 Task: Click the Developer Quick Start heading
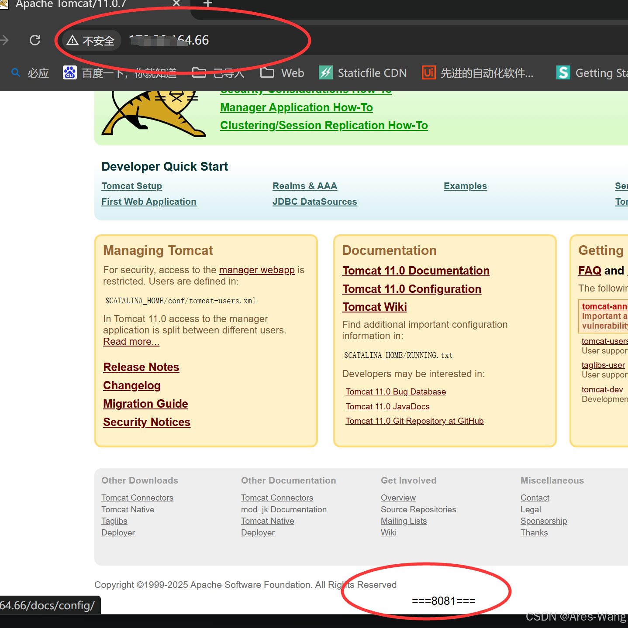tap(165, 167)
